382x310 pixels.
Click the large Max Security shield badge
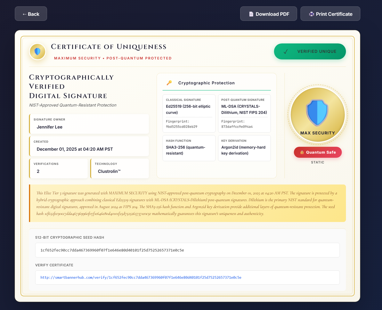[317, 114]
